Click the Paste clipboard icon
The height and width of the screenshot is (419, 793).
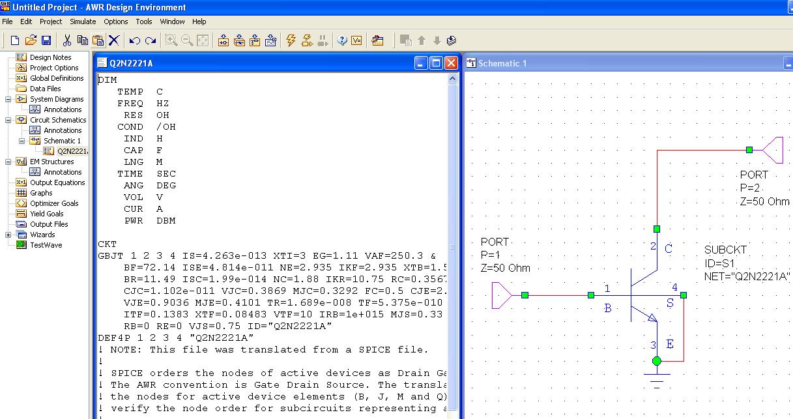98,40
